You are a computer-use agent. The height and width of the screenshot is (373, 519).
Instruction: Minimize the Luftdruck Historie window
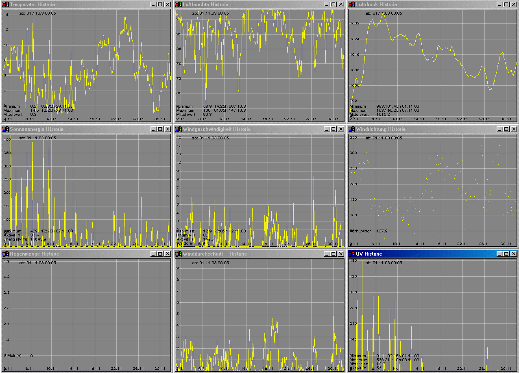pyautogui.click(x=500, y=4)
